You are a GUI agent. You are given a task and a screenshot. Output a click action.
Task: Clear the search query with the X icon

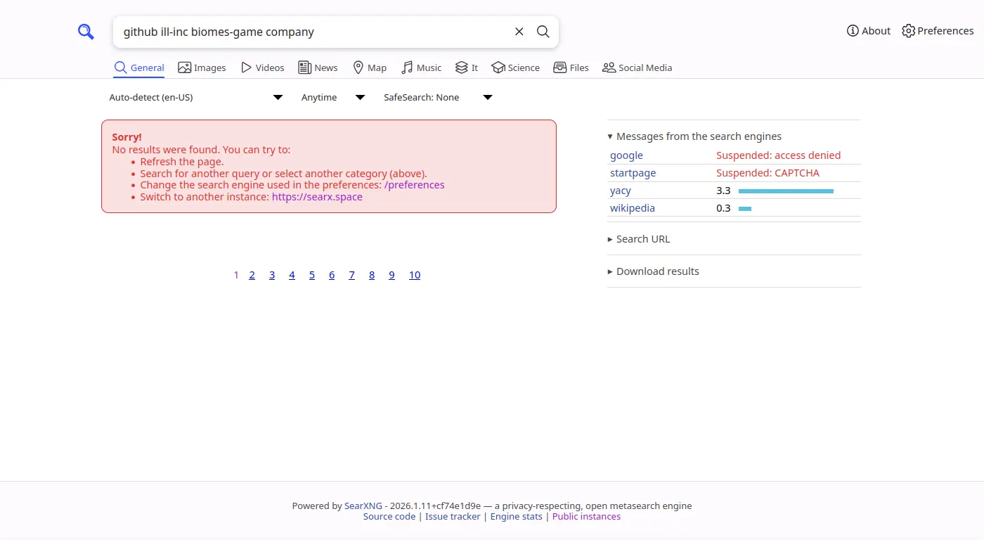pos(519,32)
